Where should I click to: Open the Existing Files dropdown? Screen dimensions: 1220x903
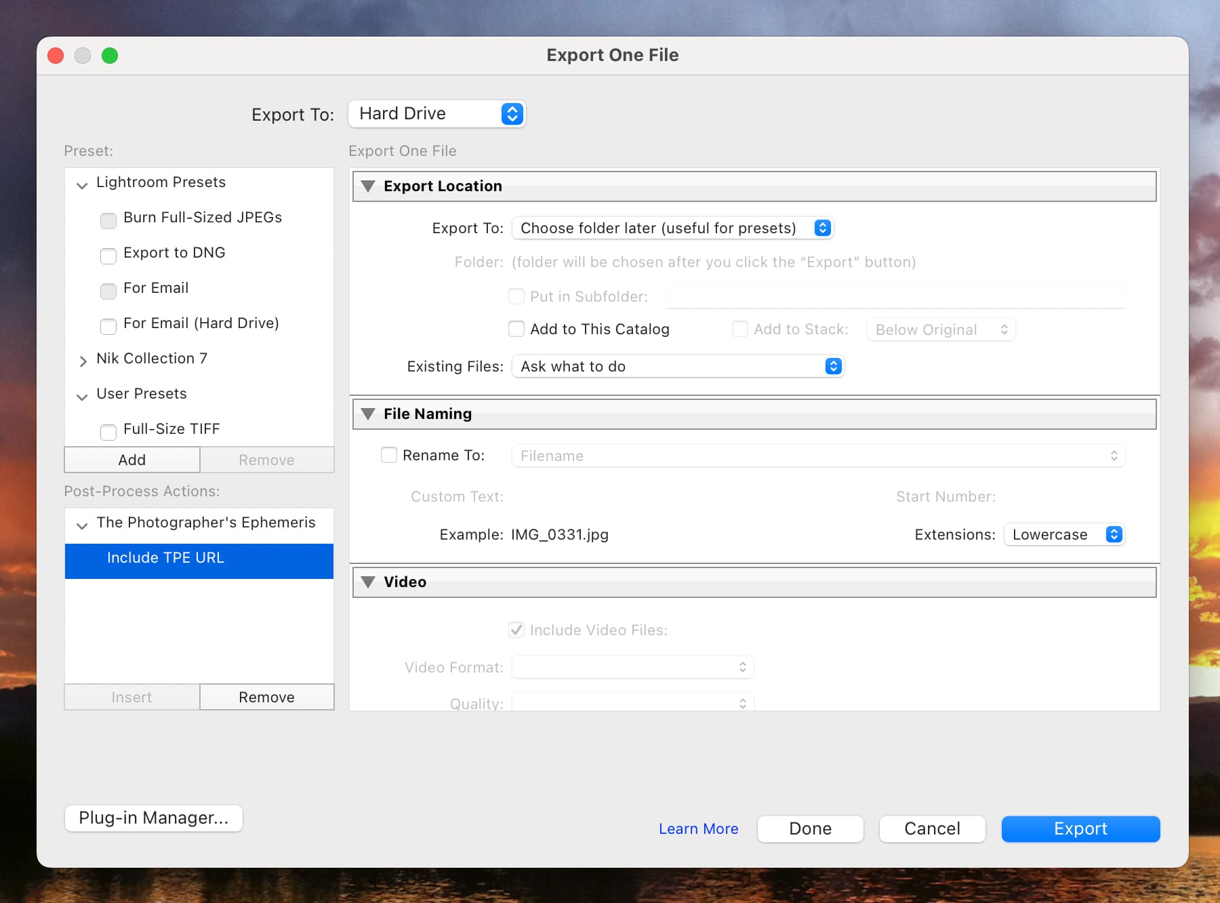pos(678,366)
